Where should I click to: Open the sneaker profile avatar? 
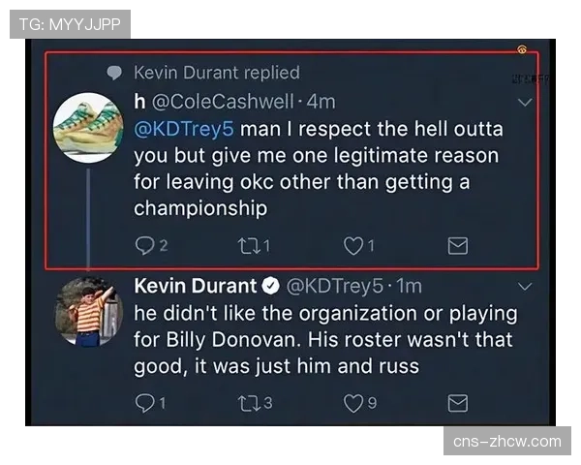pos(87,127)
